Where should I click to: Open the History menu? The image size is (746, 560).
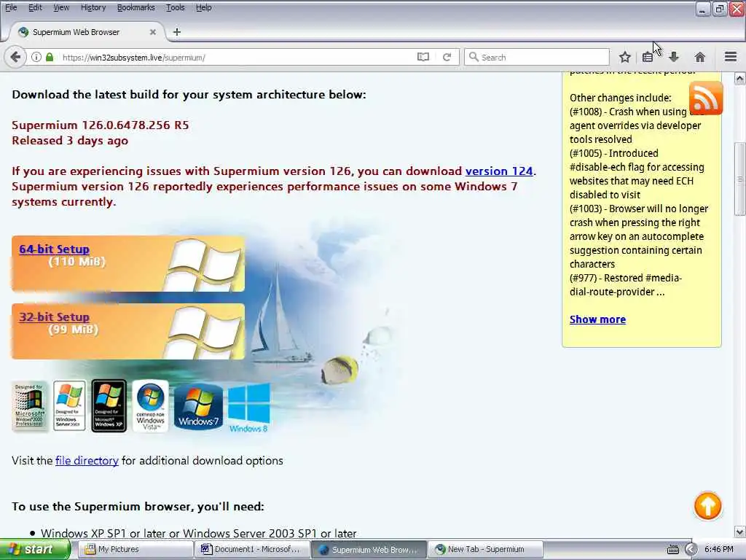93,7
